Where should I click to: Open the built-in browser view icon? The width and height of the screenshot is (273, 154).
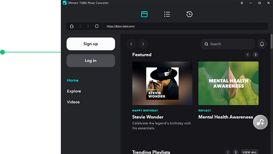pos(144,14)
